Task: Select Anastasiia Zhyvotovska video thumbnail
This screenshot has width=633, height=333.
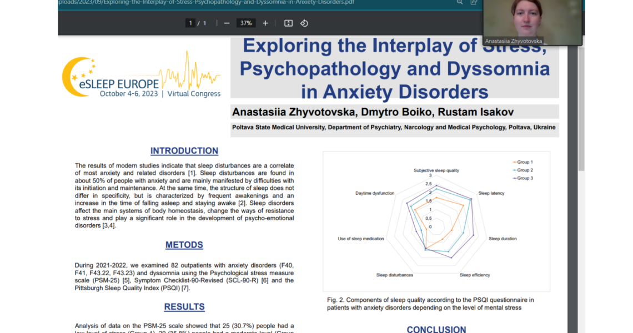Action: pyautogui.click(x=532, y=22)
